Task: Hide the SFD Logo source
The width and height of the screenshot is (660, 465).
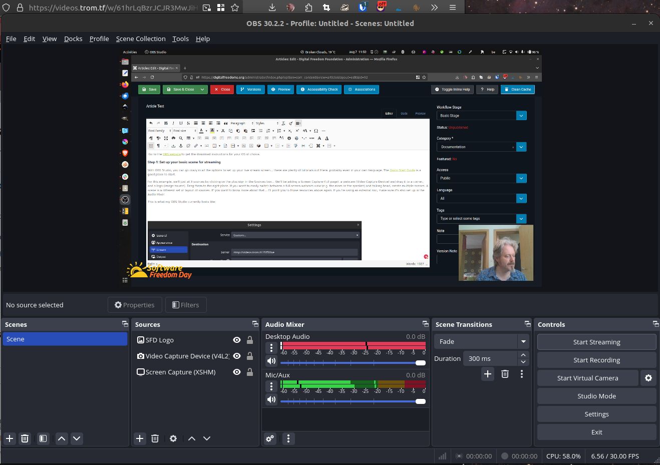Action: click(x=237, y=340)
